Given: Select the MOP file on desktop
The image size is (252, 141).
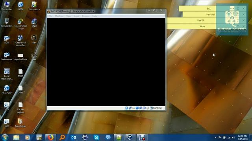Looking at the screenshot, I should (20, 73).
